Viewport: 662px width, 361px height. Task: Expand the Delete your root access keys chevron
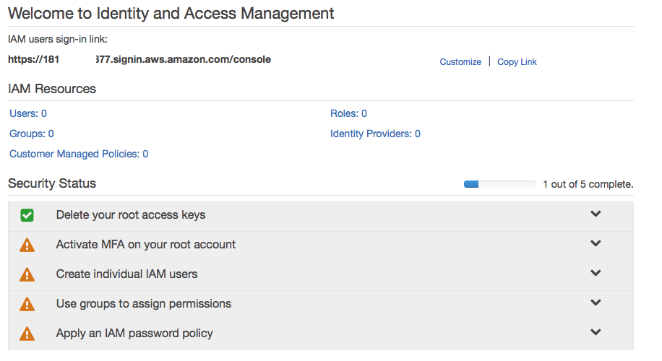(596, 214)
